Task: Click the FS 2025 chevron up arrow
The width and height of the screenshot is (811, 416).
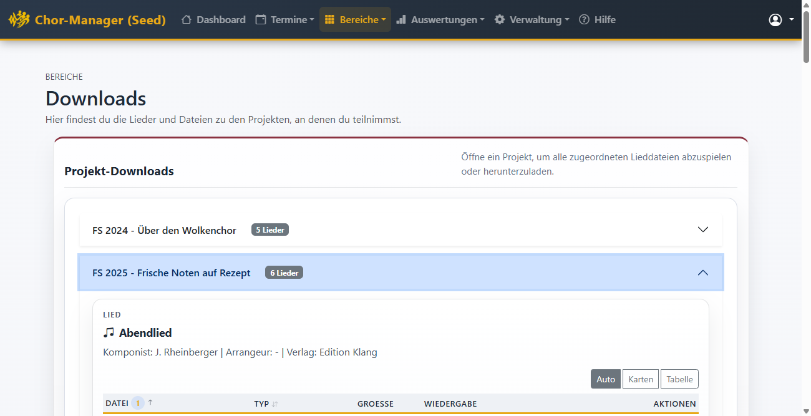Action: (x=703, y=273)
